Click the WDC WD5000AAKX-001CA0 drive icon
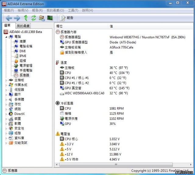Viewport: 195px width, 175px height. [62, 94]
